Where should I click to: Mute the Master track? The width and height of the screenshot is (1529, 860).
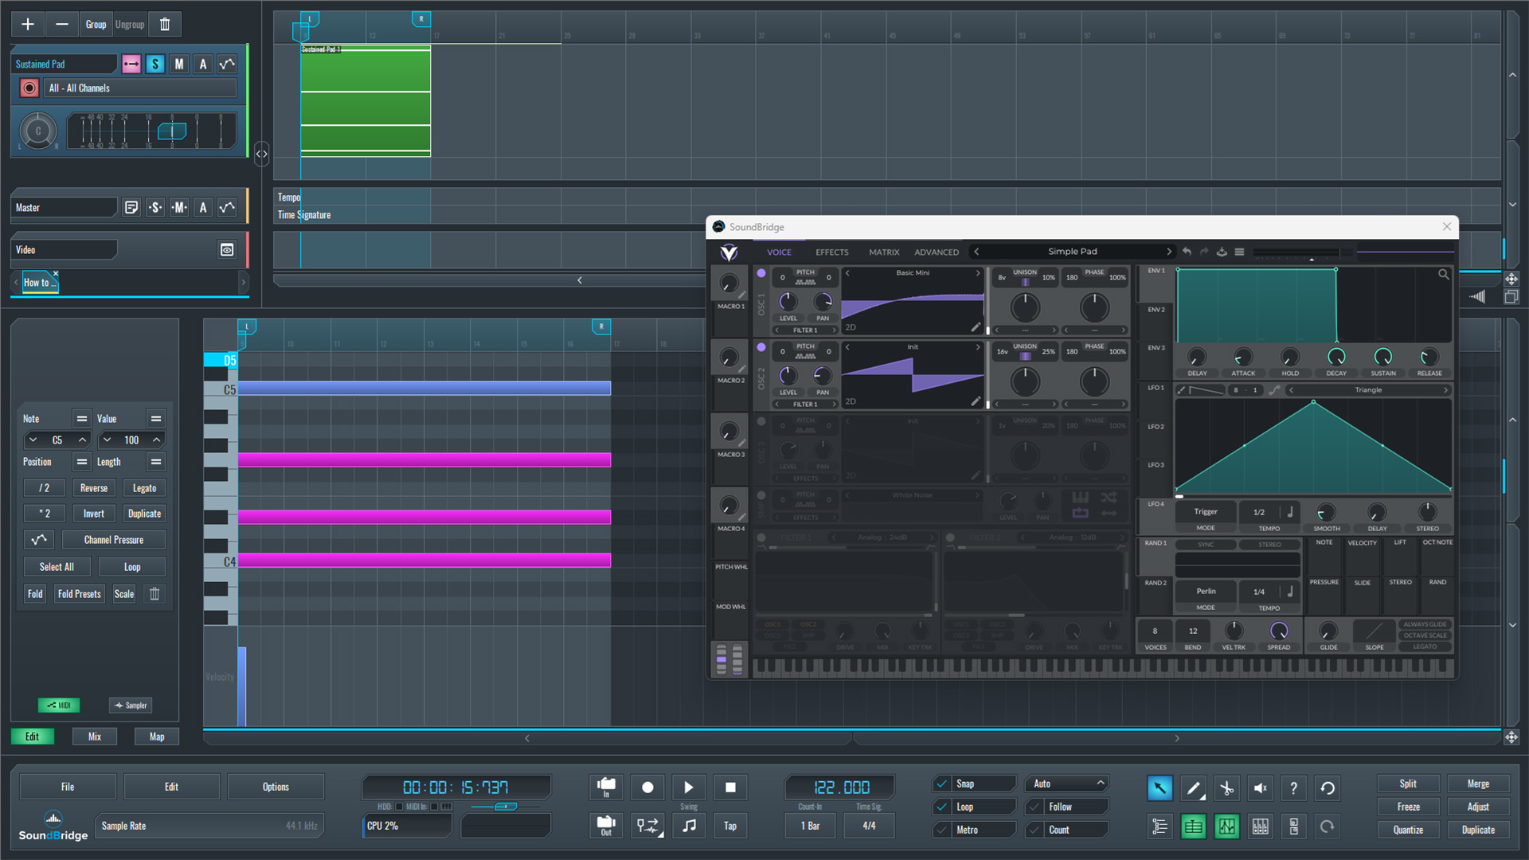[x=179, y=207]
